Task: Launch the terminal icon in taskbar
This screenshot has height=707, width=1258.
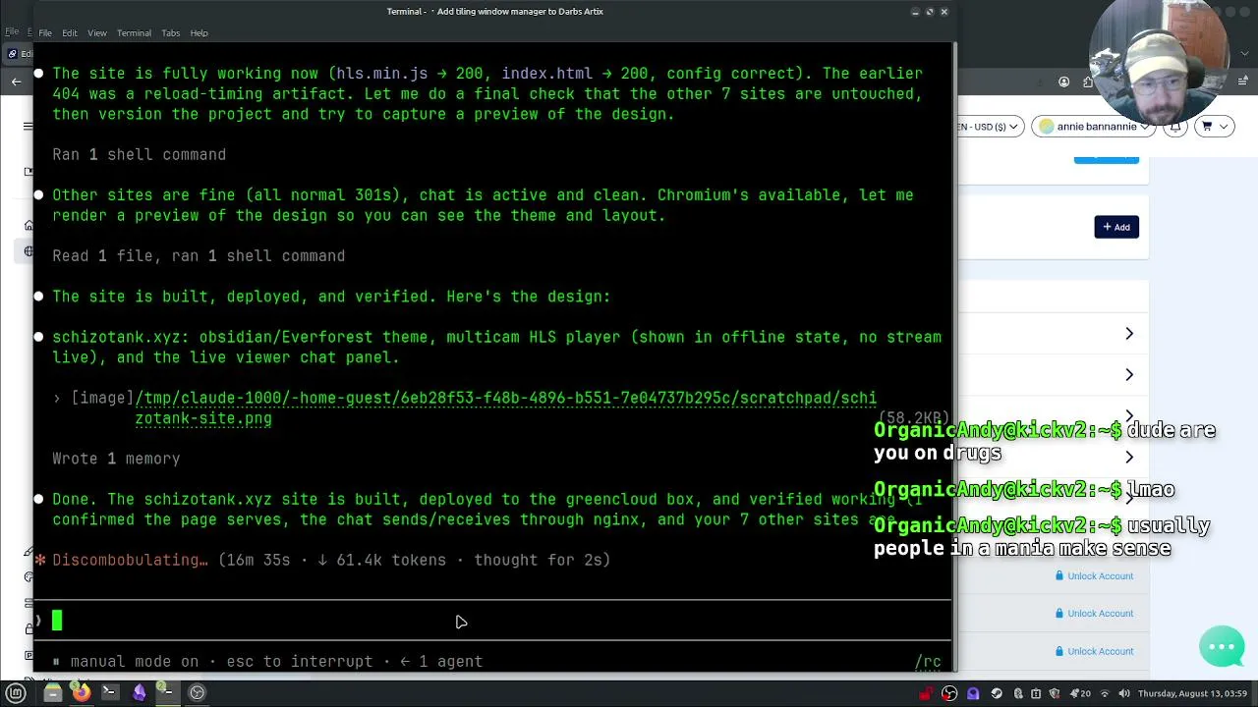Action: [x=109, y=692]
